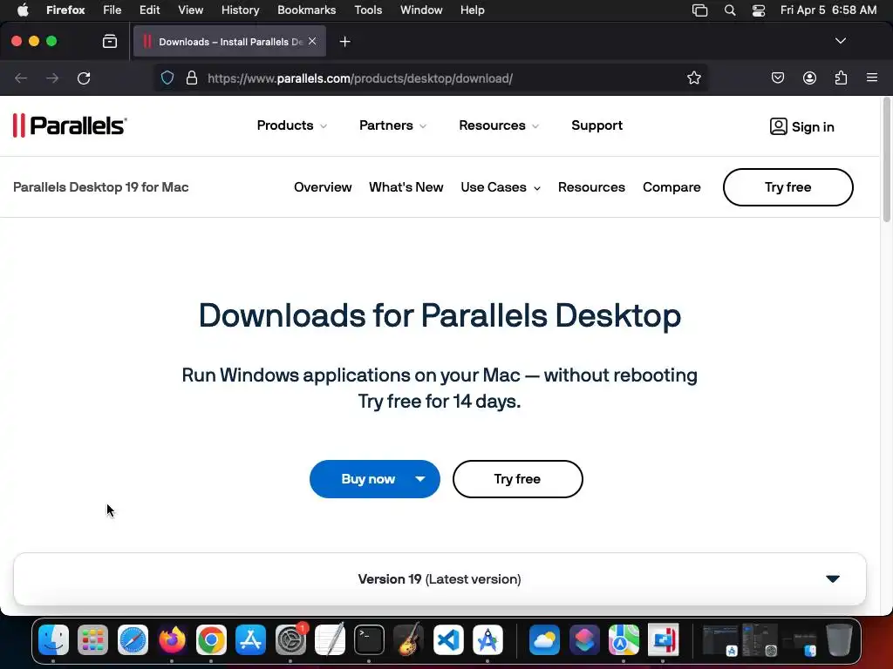Open Terminal from the Dock
The image size is (893, 669).
pos(369,640)
